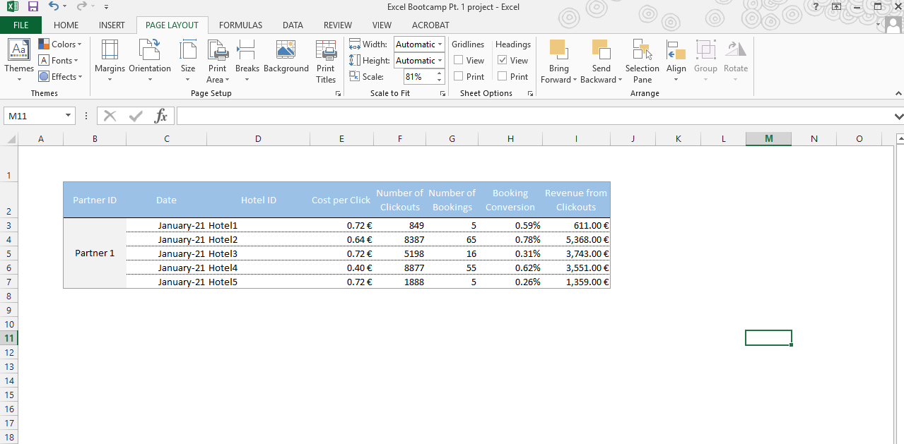Switch to the REVIEW ribbon tab

pos(338,25)
